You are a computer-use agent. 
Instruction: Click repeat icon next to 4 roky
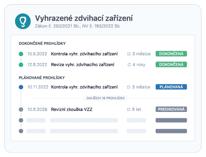tap(129, 64)
